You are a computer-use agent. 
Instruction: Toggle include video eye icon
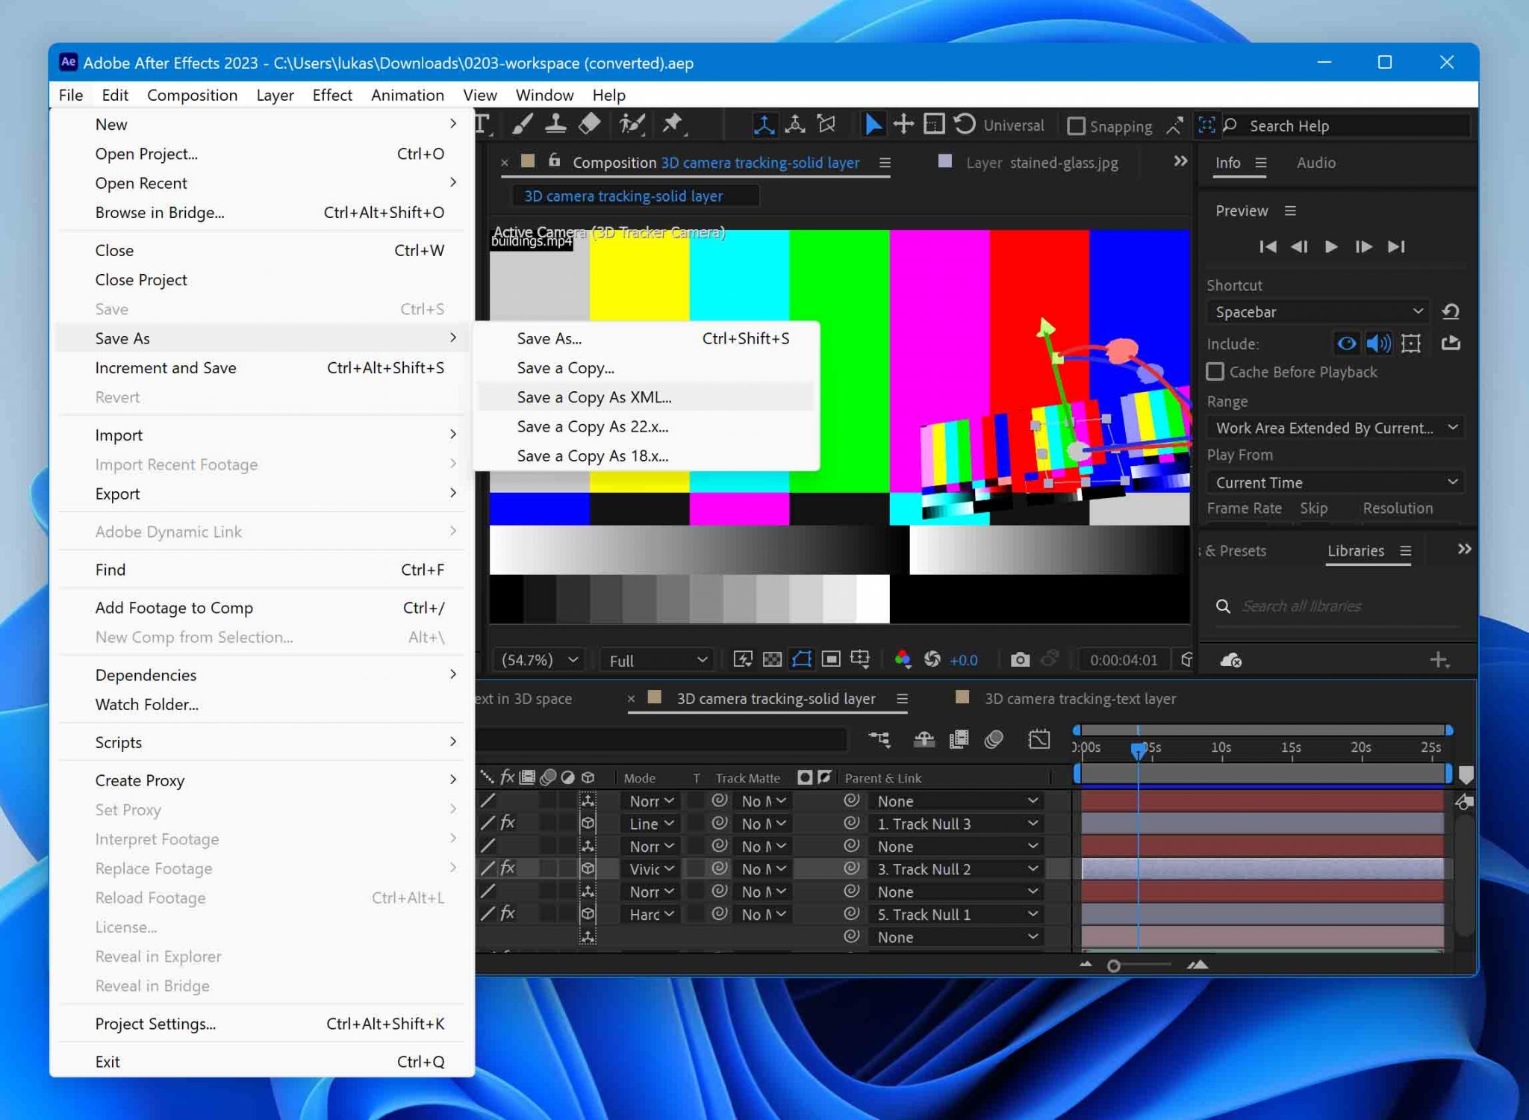(x=1346, y=343)
